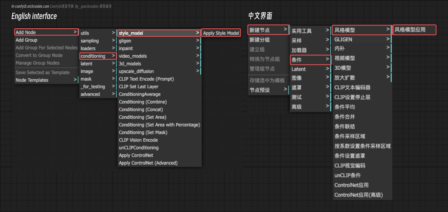Open the 新建节点 submenu
The width and height of the screenshot is (448, 212).
[268, 30]
